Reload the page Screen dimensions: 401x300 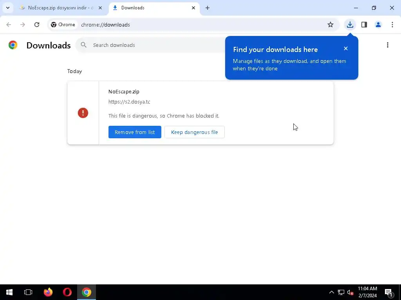tap(37, 25)
